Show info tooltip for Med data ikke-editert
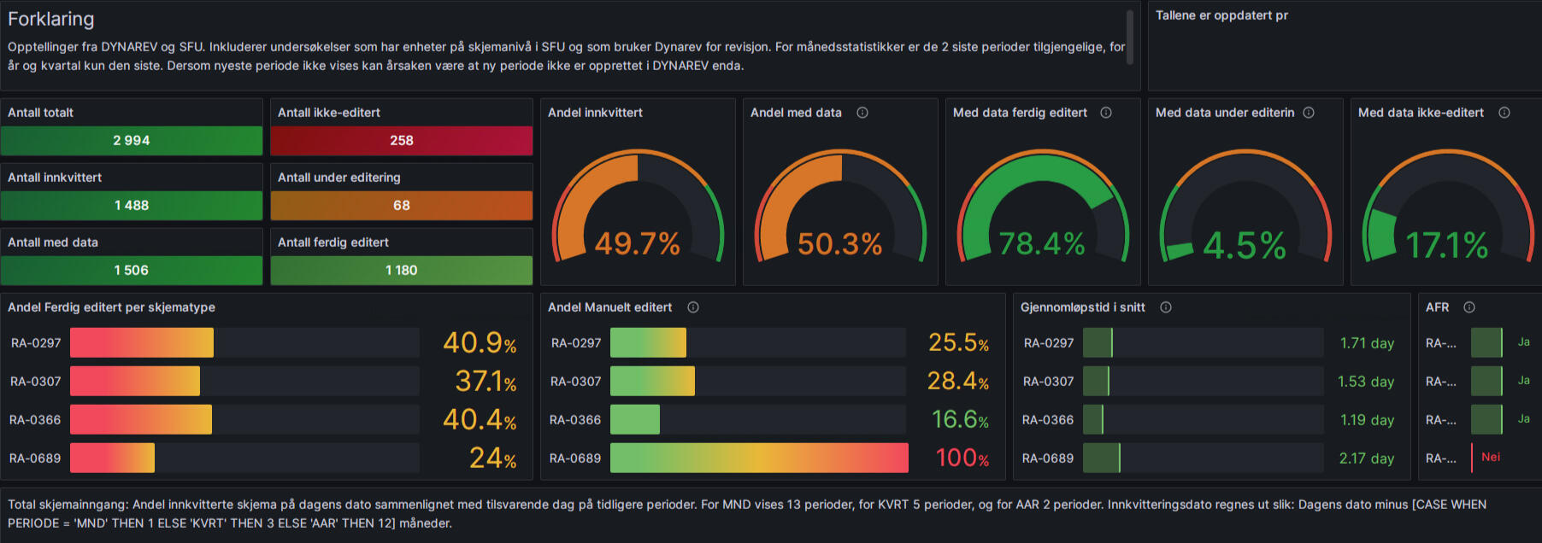The width and height of the screenshot is (1542, 543). 1504,113
